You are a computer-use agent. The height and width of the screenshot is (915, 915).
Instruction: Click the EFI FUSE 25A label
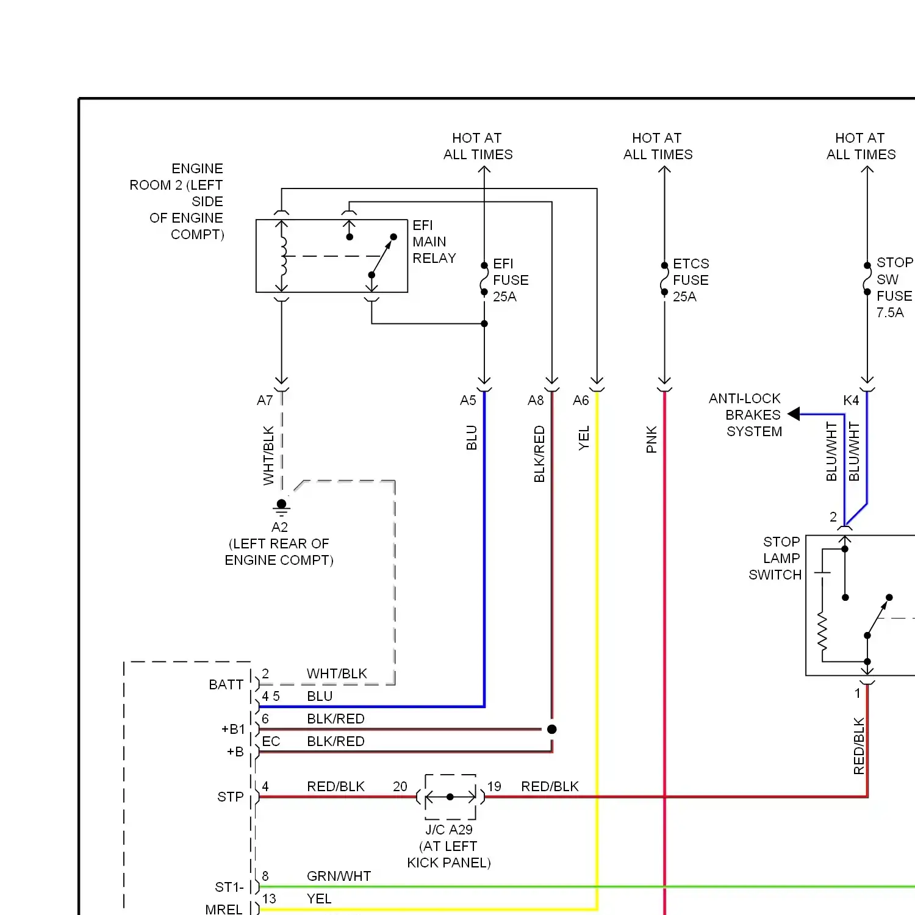coord(511,280)
